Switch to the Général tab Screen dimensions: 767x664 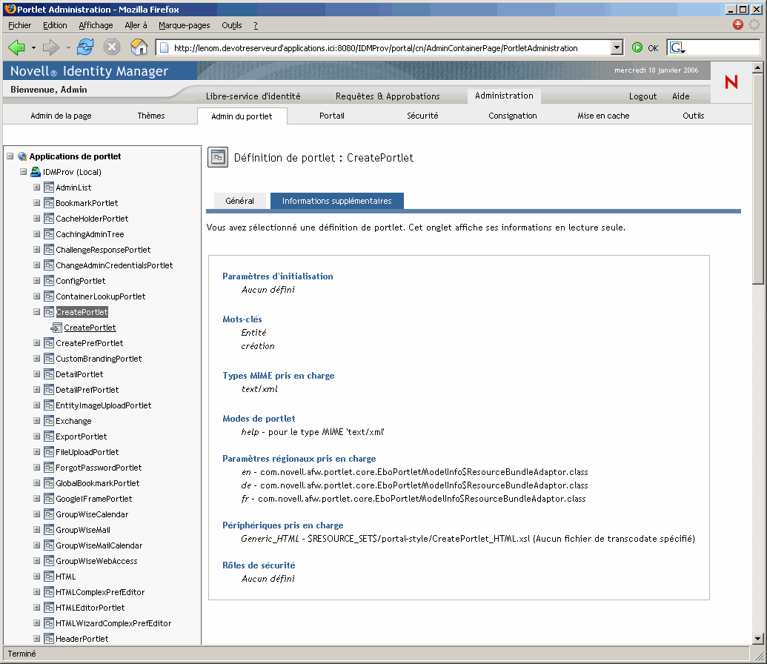[239, 201]
